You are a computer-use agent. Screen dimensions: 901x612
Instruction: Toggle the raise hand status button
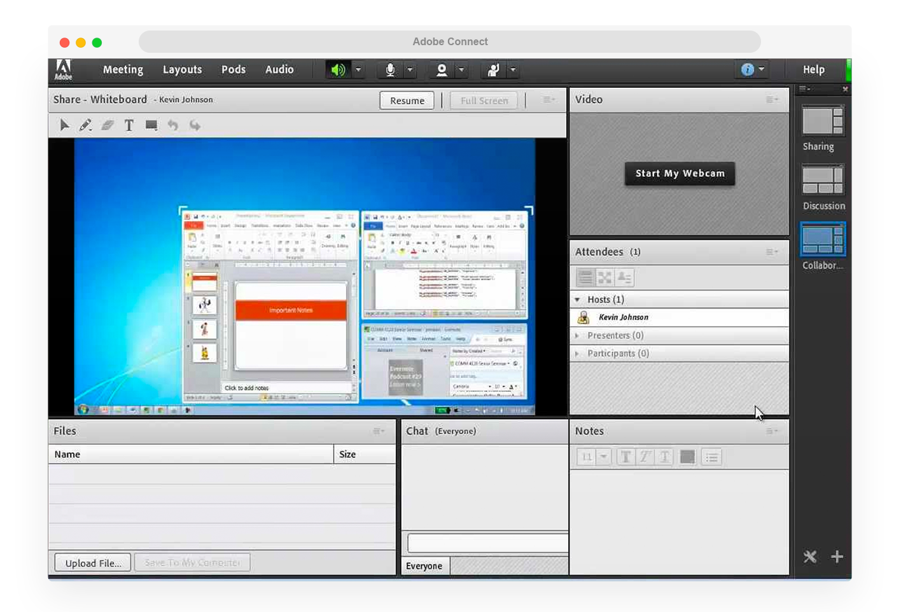(x=493, y=70)
